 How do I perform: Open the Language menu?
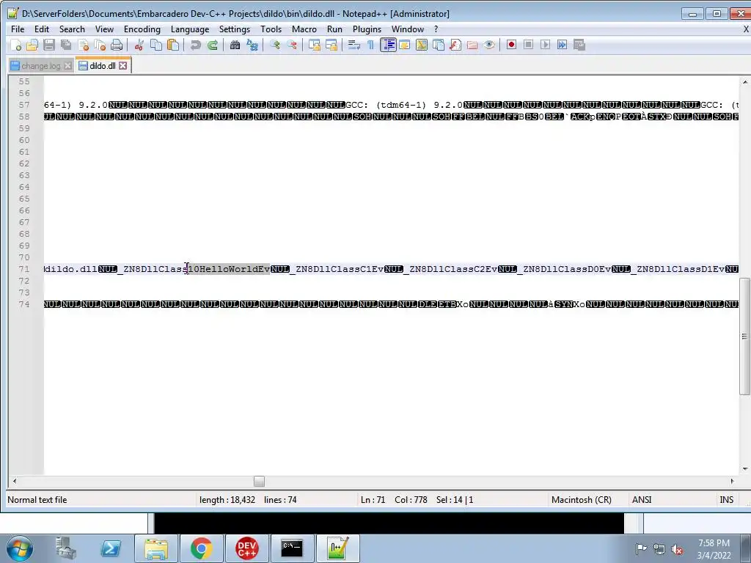pyautogui.click(x=190, y=29)
